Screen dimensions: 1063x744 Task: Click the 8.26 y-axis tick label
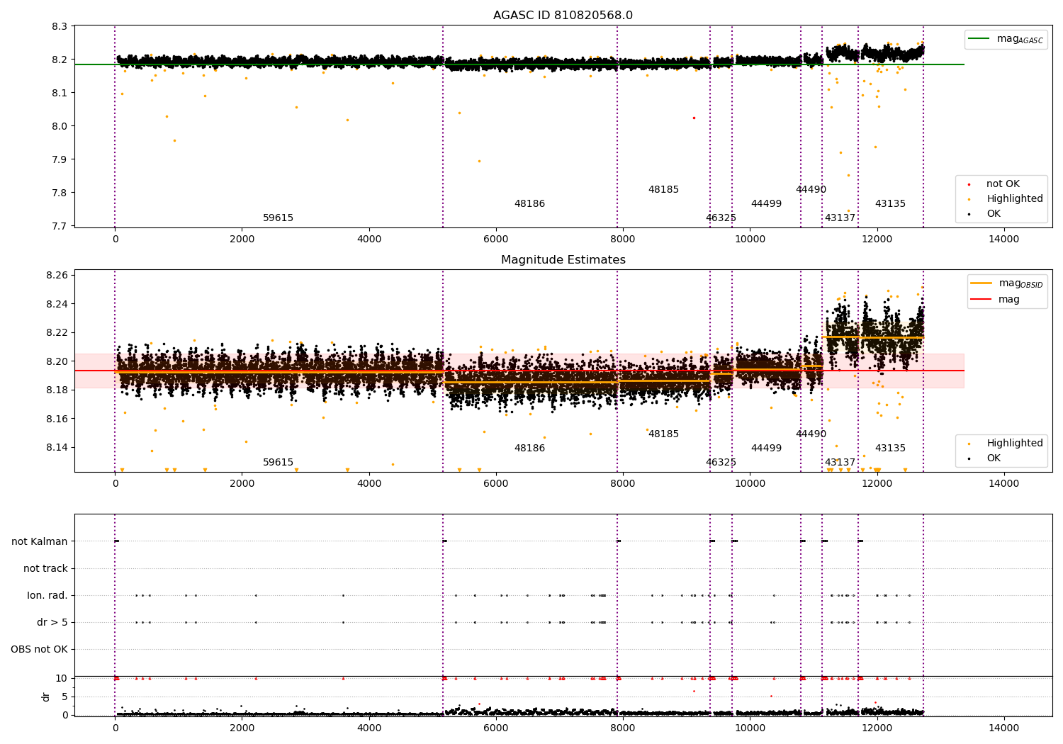click(x=57, y=275)
